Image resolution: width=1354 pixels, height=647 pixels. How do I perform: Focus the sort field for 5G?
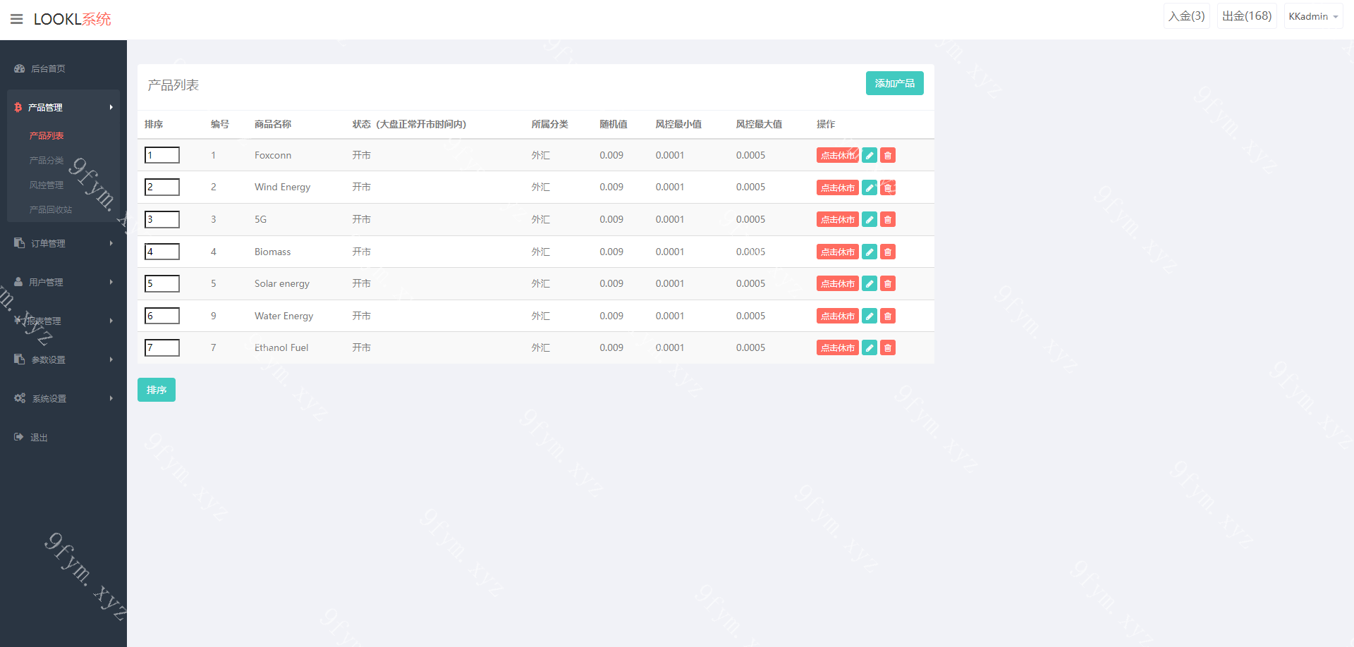click(162, 219)
